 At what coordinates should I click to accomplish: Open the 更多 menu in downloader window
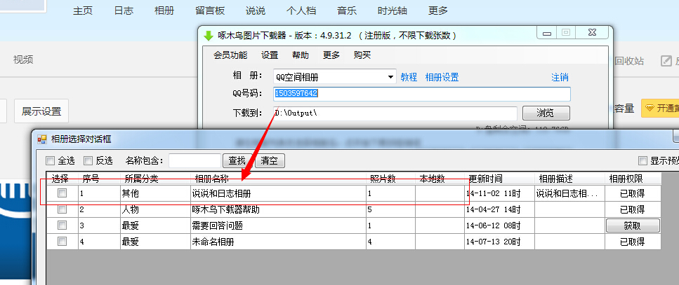pyautogui.click(x=331, y=55)
